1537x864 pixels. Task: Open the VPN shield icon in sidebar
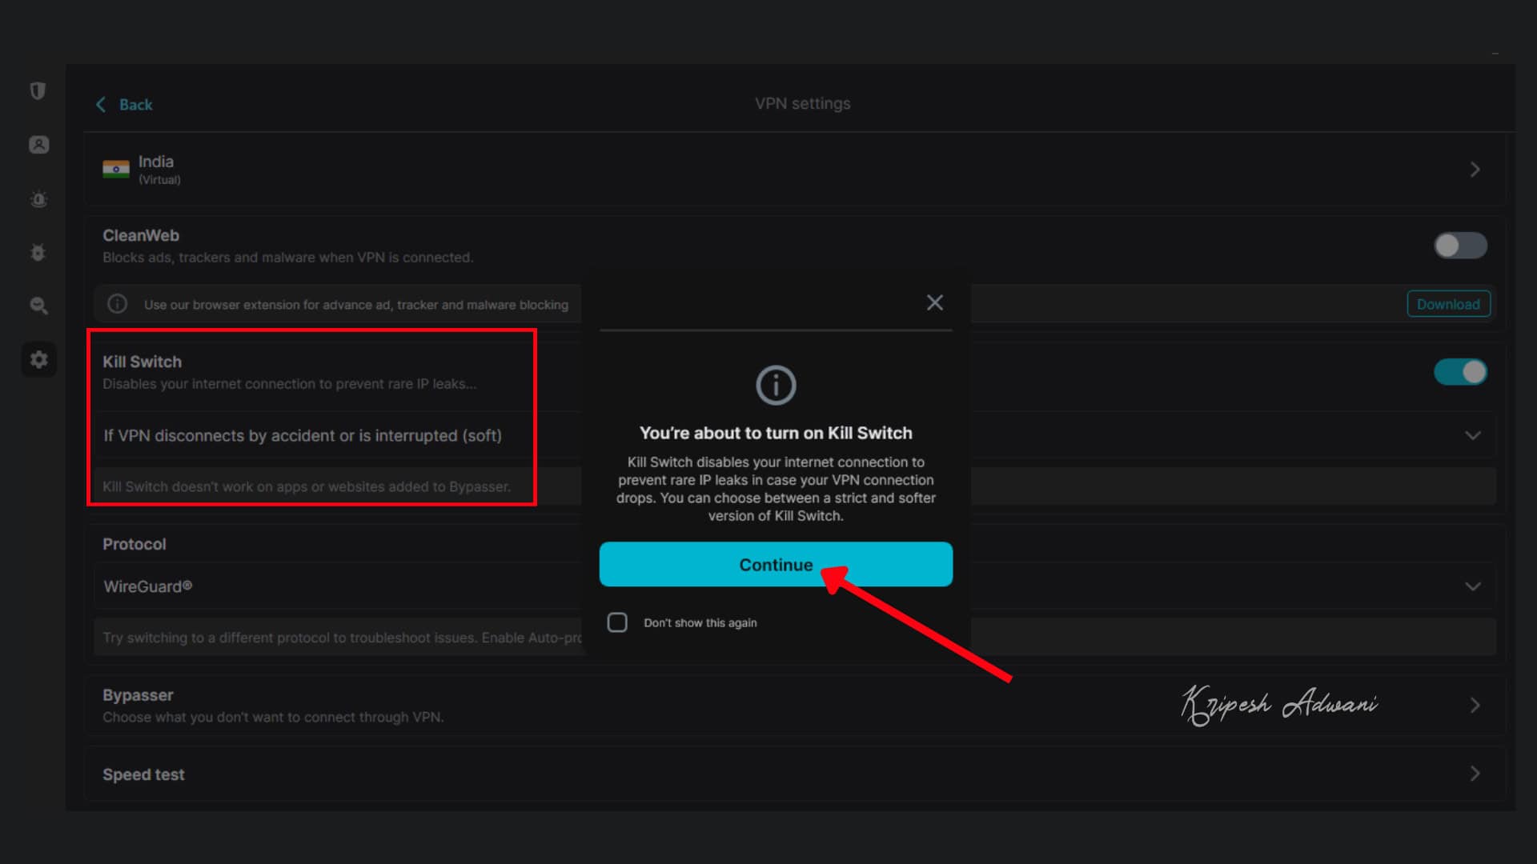click(x=38, y=90)
